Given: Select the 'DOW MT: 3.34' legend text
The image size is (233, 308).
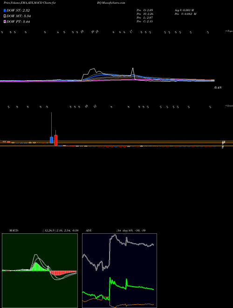Looking at the screenshot, I should pyautogui.click(x=19, y=16).
